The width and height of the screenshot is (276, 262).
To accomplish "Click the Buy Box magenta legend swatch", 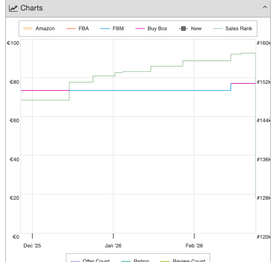I will (x=140, y=29).
